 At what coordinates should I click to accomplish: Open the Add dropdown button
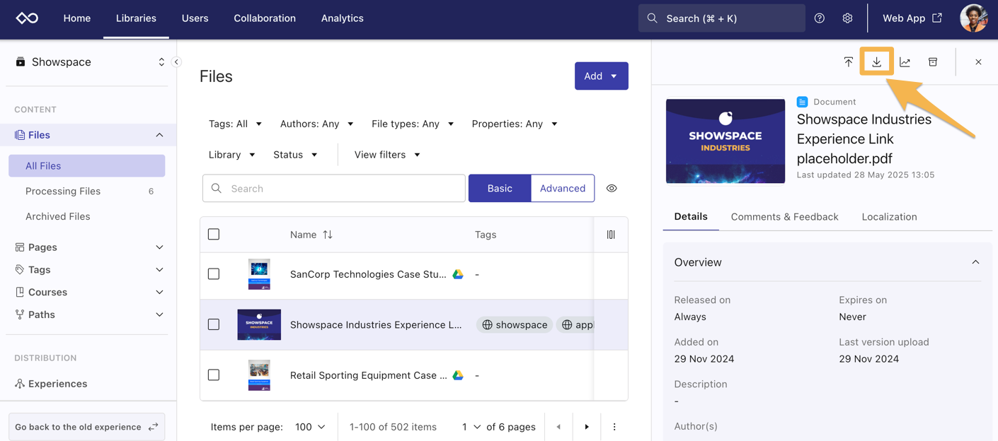(602, 76)
